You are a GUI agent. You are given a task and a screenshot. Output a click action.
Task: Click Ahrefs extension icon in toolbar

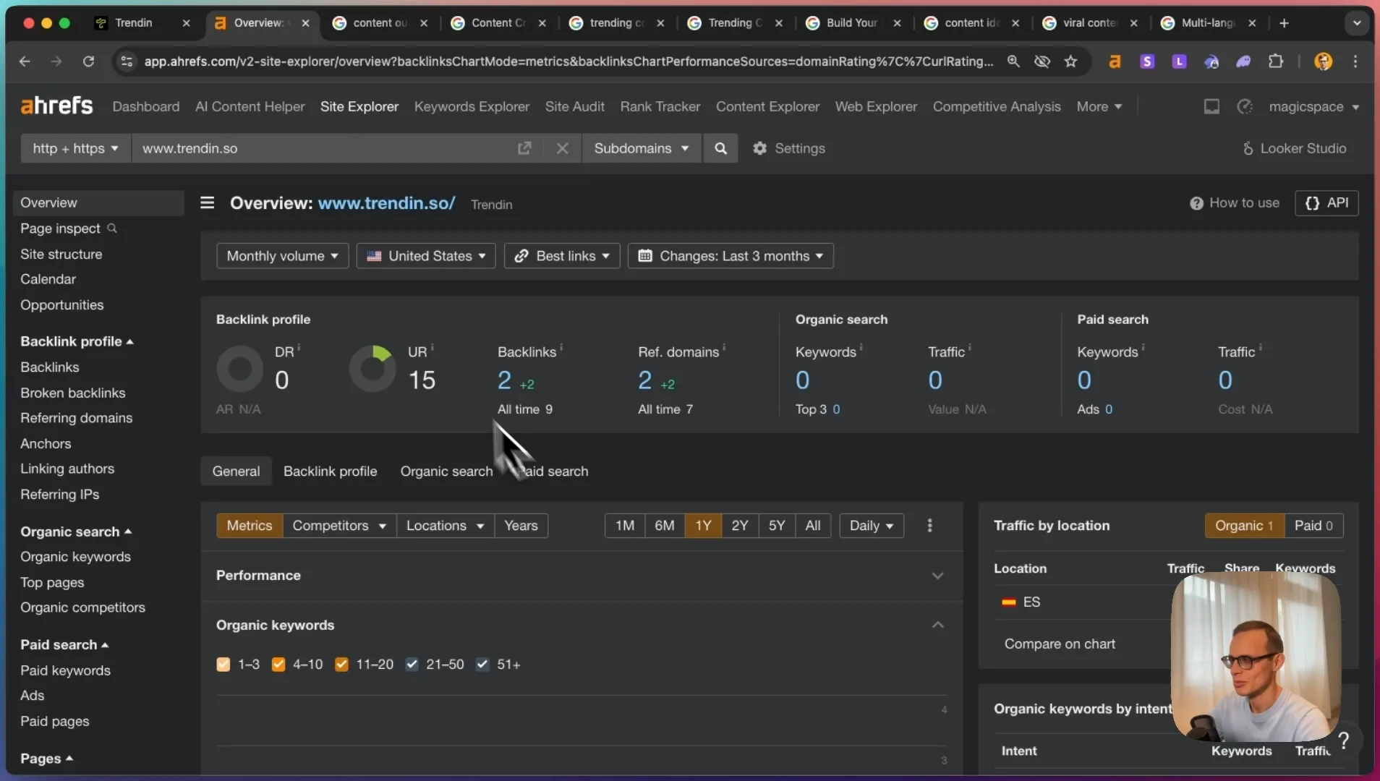pos(1115,61)
